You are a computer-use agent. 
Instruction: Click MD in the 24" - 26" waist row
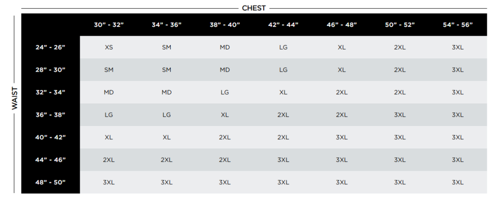point(224,48)
